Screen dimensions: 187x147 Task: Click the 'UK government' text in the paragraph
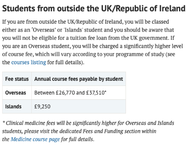coord(149,38)
